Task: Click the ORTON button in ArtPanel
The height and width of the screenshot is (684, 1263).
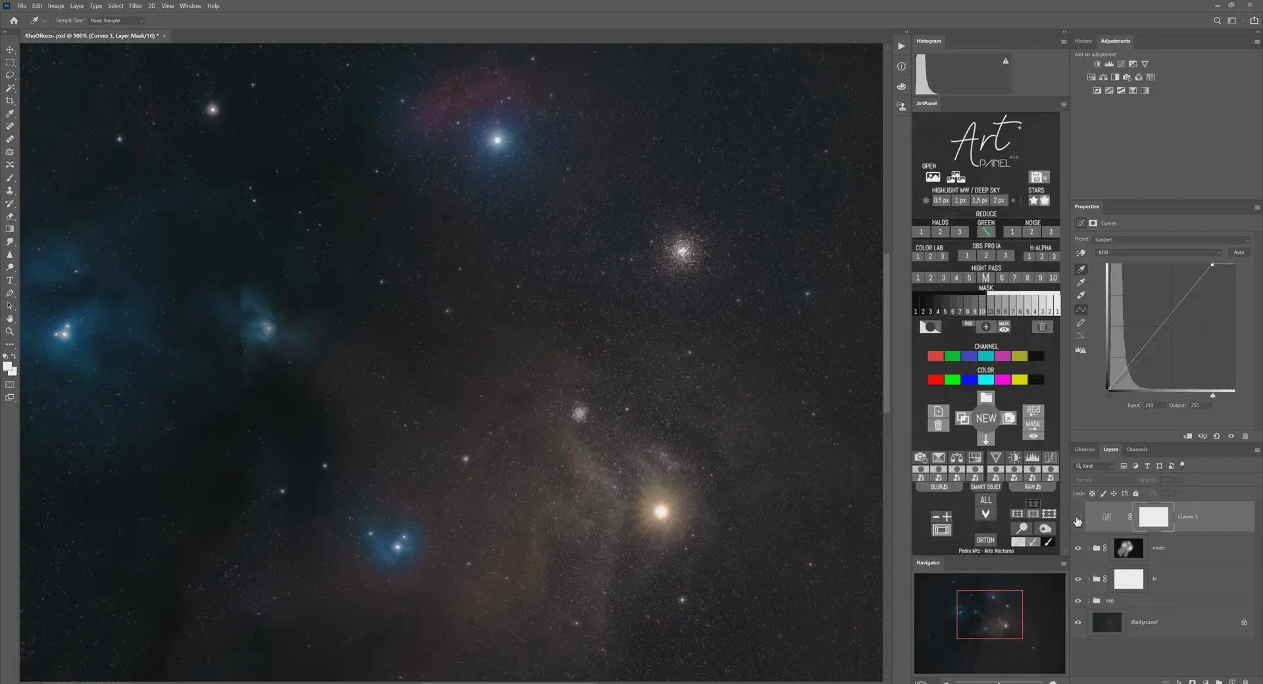Action: coord(985,541)
